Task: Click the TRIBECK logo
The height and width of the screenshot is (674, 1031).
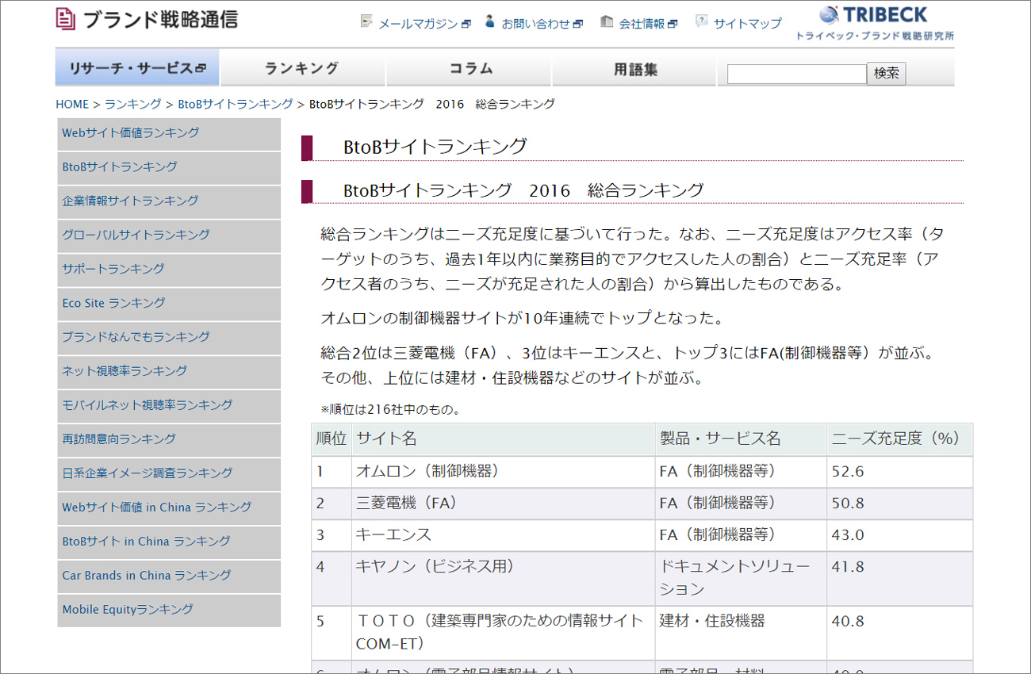Action: tap(875, 24)
